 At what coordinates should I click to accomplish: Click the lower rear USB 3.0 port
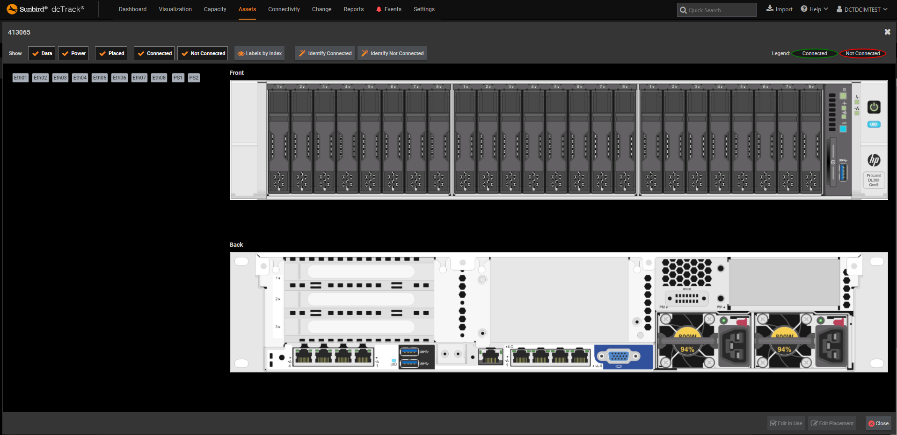[409, 363]
